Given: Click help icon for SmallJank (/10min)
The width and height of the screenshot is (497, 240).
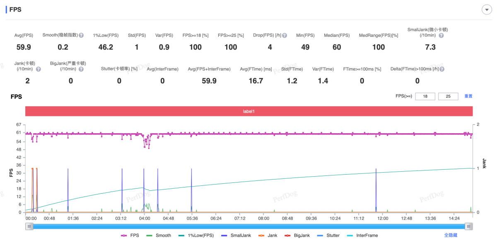Looking at the screenshot, I should [441, 36].
